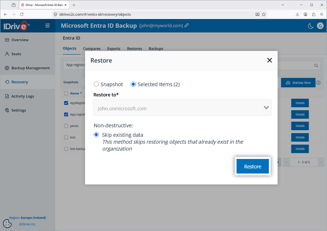Check the test row checkbox
The image size is (327, 231).
pyautogui.click(x=66, y=138)
